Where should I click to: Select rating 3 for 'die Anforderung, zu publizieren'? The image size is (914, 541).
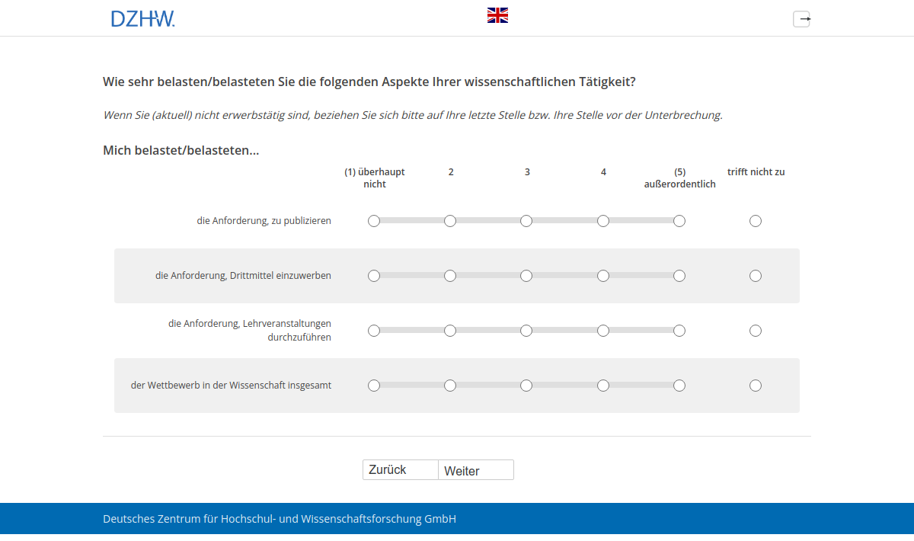tap(526, 220)
